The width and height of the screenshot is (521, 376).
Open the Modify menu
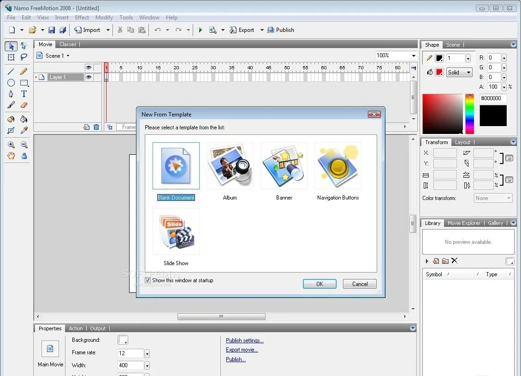click(104, 18)
